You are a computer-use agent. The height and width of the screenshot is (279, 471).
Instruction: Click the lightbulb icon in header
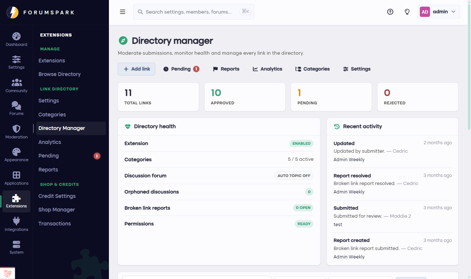coord(407,12)
